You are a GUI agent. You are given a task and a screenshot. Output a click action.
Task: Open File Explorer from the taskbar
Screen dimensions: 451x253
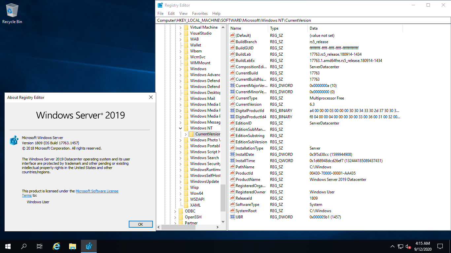pyautogui.click(x=73, y=246)
